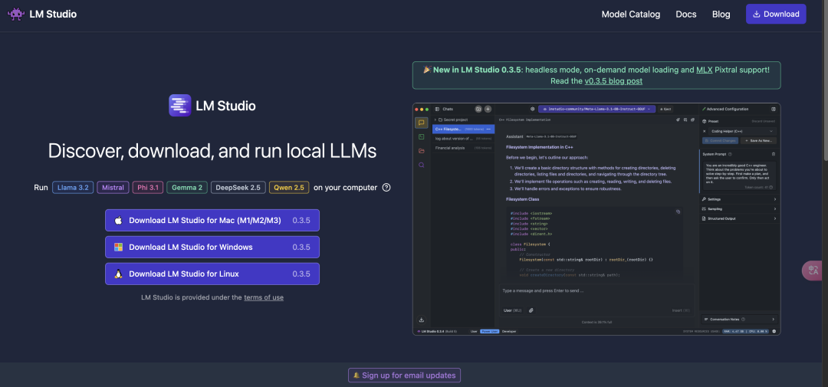
Task: Select the C++ Filesystem chat
Action: (x=463, y=129)
